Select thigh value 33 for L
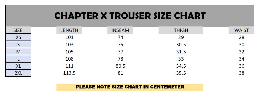 (x=181, y=59)
